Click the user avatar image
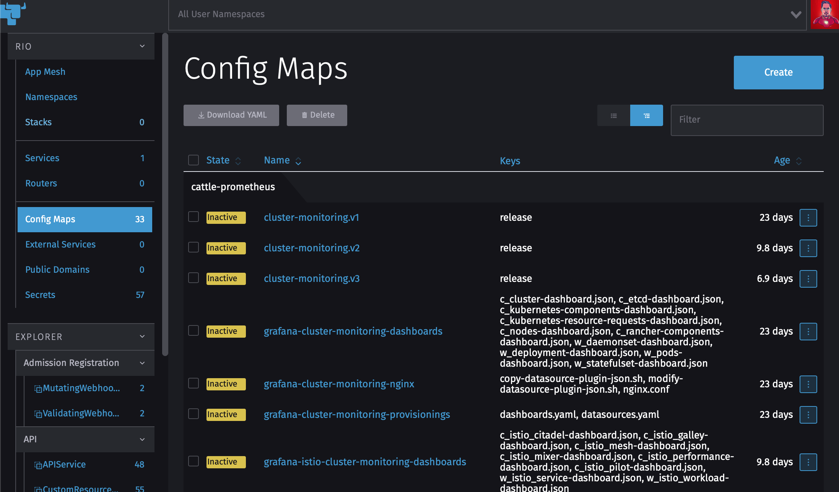This screenshot has height=492, width=839. click(825, 15)
